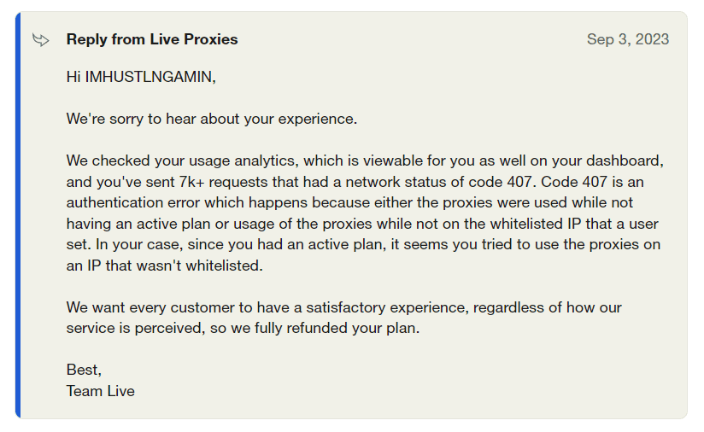Click the blue vertical bar on card edge
The width and height of the screenshot is (704, 432).
[x=18, y=215]
